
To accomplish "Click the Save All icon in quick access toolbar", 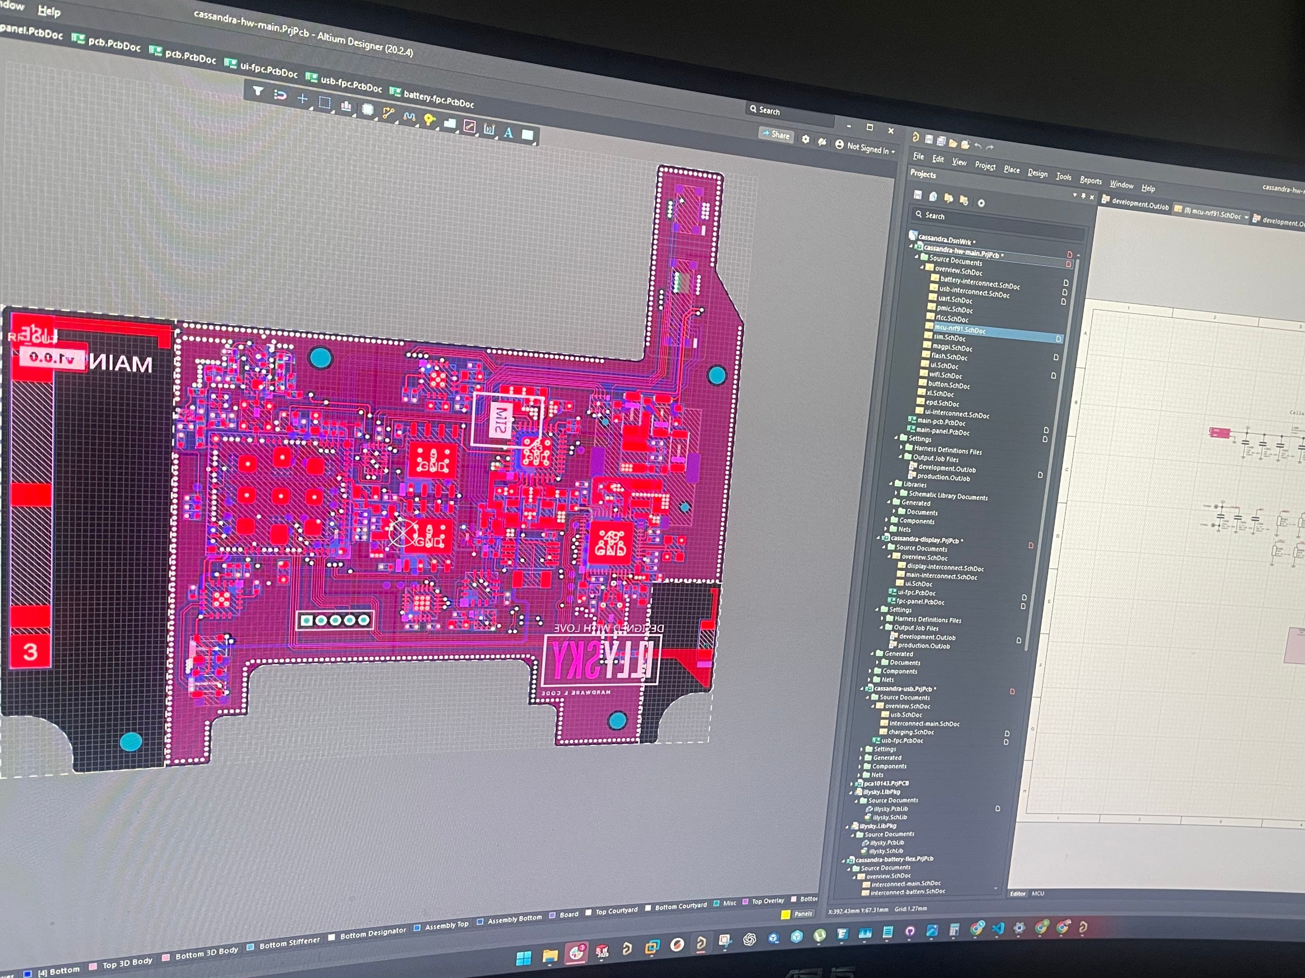I will pos(941,141).
